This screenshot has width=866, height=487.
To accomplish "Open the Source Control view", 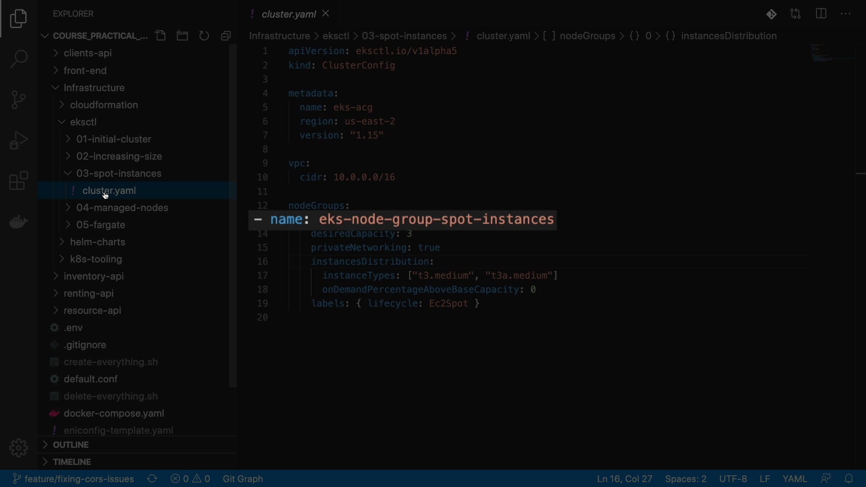I will coord(18,100).
